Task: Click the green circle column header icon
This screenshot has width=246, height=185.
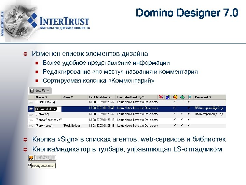Action: pos(182,97)
